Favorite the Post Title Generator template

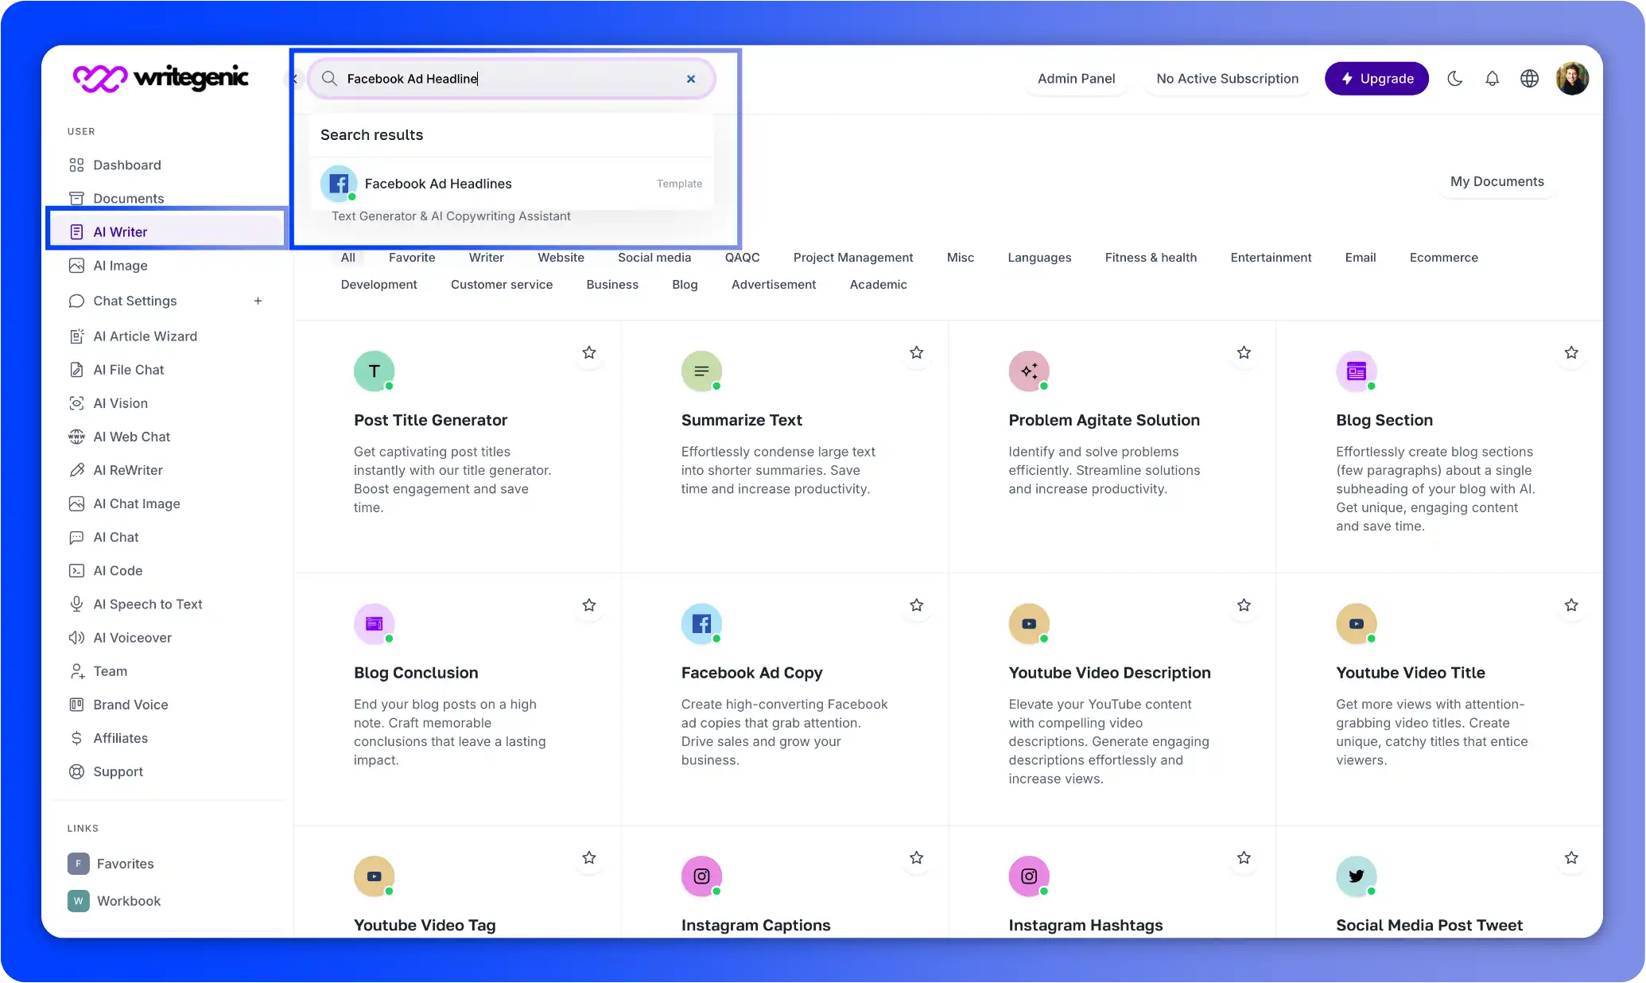[589, 352]
